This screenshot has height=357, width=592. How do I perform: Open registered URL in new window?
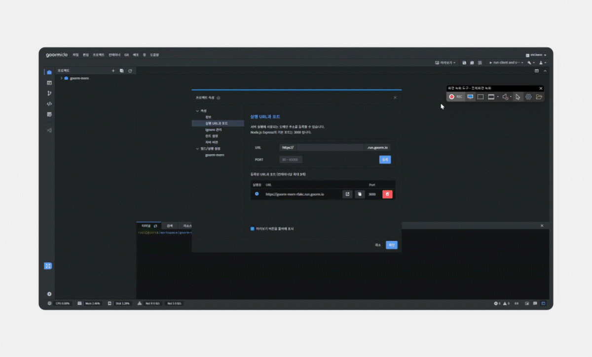point(347,194)
